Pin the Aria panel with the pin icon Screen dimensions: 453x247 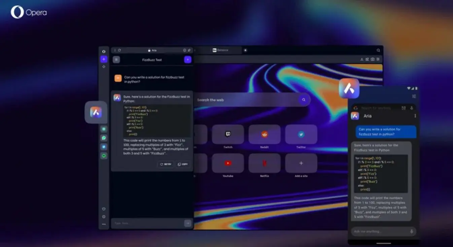(x=189, y=50)
